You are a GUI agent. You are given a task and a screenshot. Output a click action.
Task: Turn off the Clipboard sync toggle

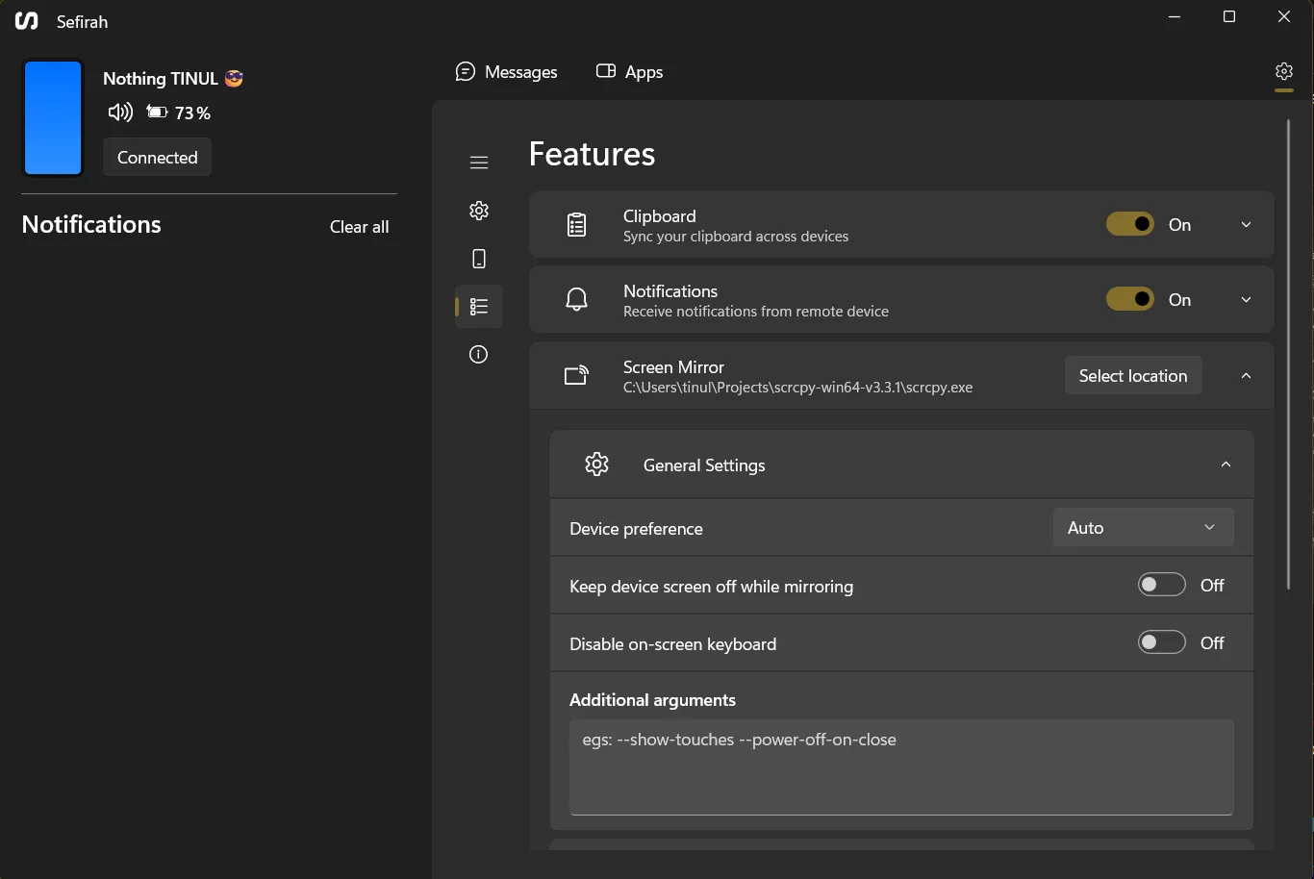click(x=1129, y=224)
